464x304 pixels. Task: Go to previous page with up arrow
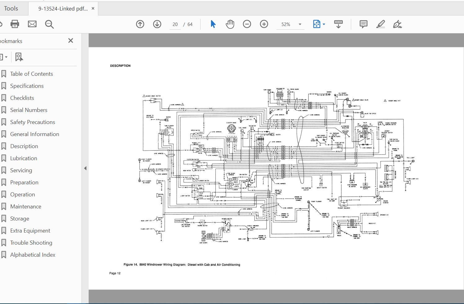pos(140,24)
